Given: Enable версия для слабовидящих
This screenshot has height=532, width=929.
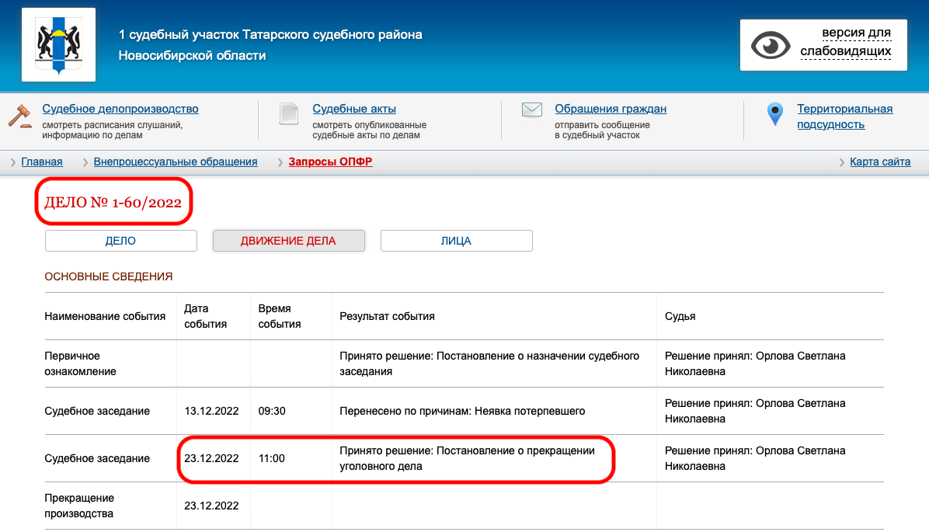Looking at the screenshot, I should point(845,43).
